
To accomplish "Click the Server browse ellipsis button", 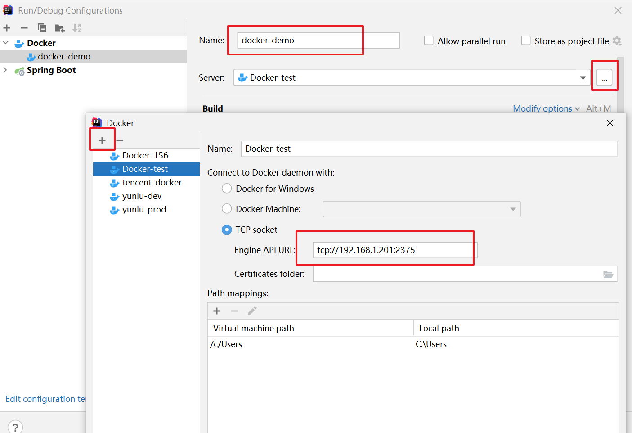I will click(x=604, y=78).
